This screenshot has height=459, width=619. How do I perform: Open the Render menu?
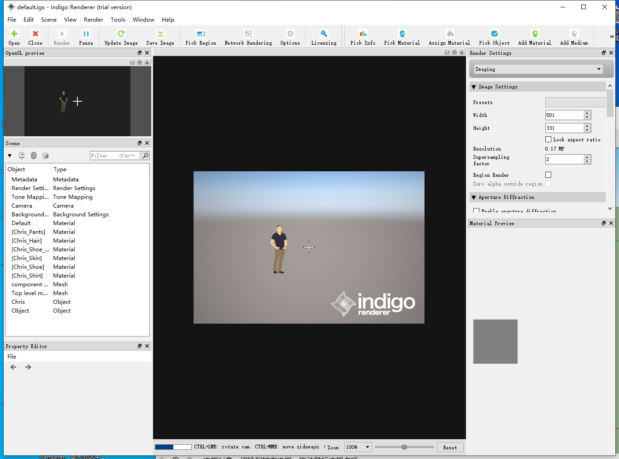[93, 20]
